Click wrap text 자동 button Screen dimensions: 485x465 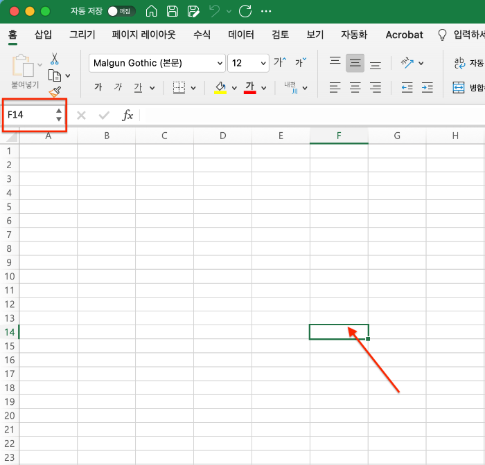468,63
